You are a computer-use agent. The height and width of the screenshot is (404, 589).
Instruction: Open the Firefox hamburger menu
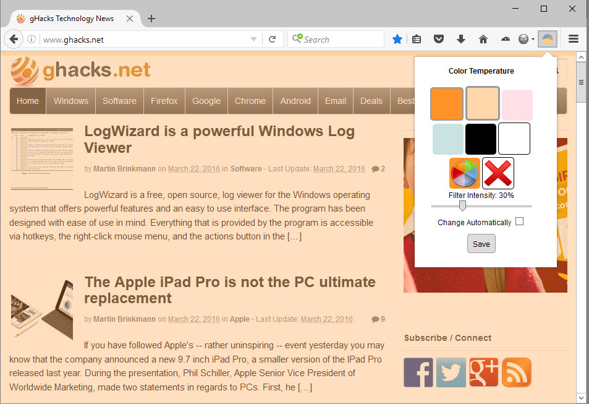(x=573, y=39)
